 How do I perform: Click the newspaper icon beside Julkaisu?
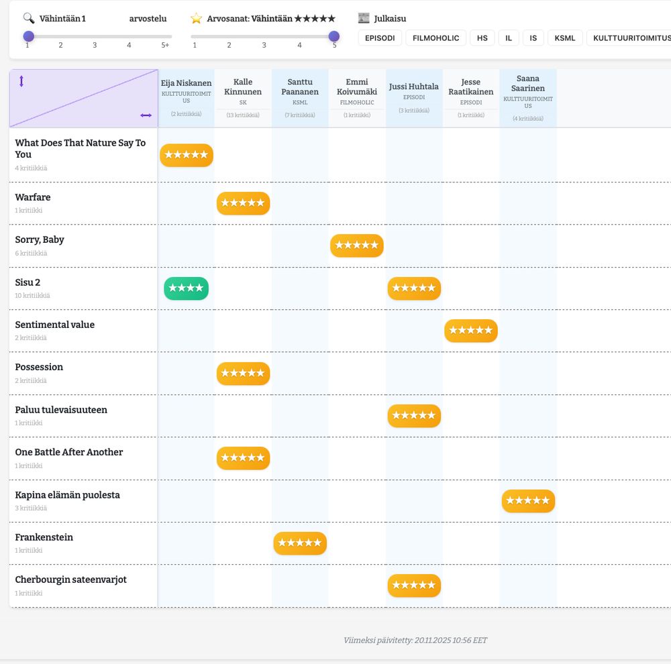click(x=364, y=18)
